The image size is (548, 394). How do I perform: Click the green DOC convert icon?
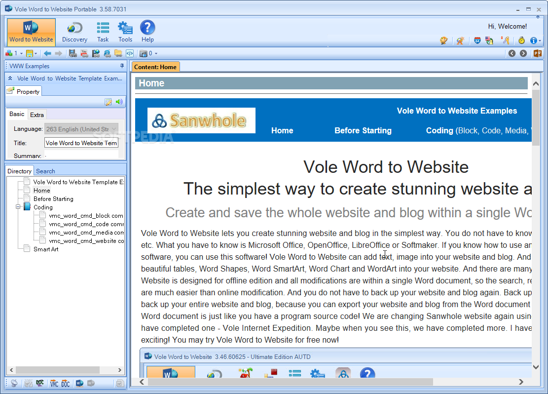pyautogui.click(x=40, y=384)
